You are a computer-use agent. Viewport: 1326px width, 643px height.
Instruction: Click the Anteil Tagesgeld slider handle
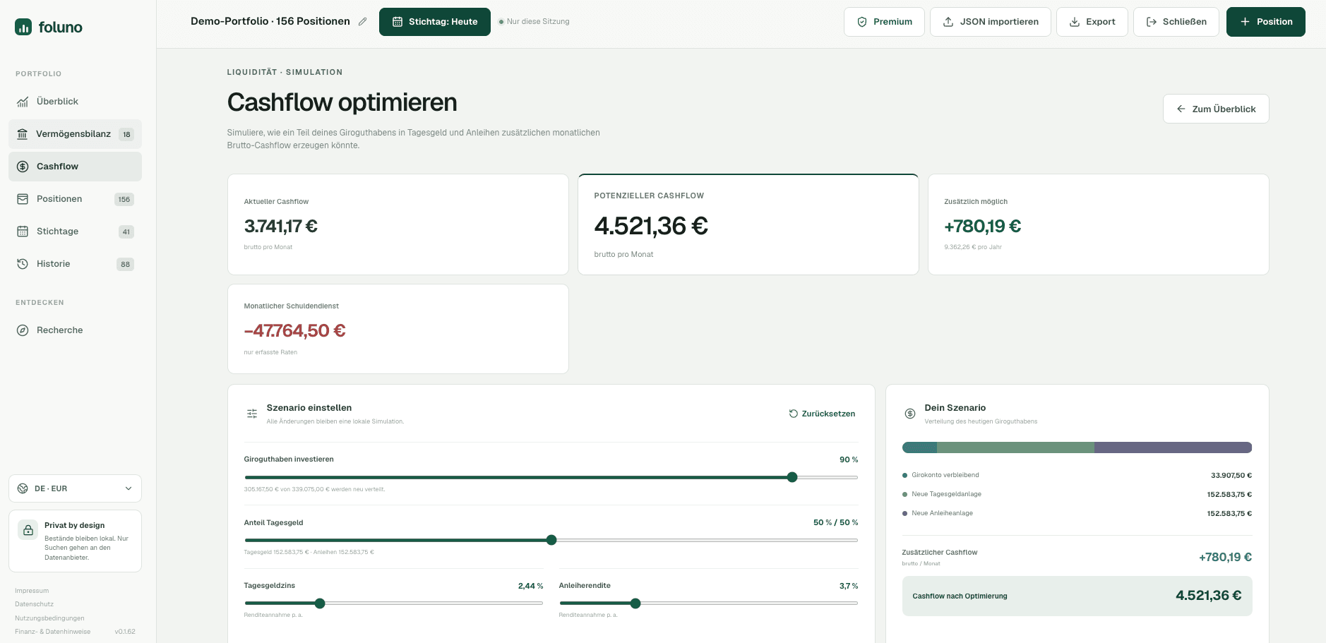click(x=551, y=540)
